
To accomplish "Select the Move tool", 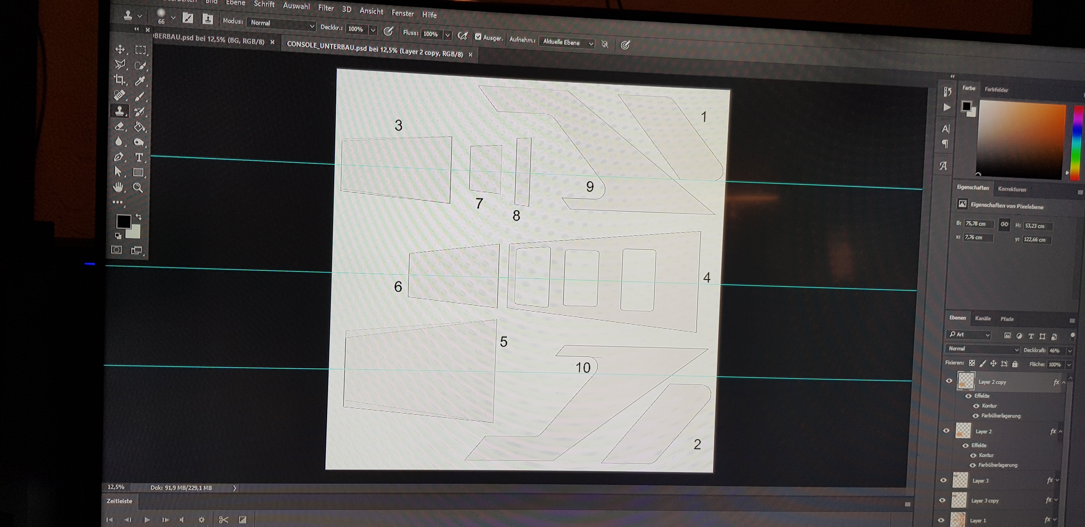I will [120, 49].
